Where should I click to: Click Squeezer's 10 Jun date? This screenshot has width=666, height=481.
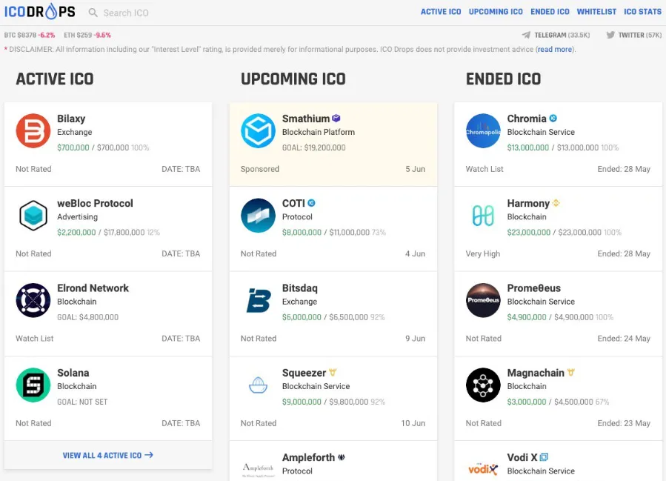point(413,423)
